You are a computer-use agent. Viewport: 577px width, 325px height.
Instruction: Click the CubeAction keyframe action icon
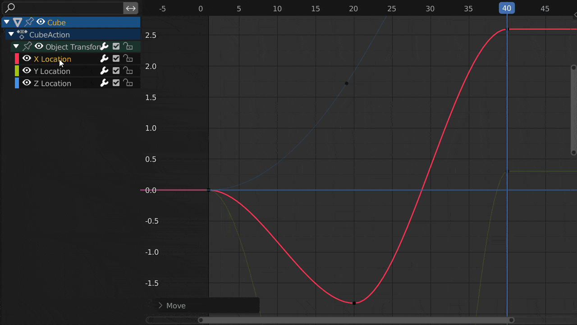[22, 34]
